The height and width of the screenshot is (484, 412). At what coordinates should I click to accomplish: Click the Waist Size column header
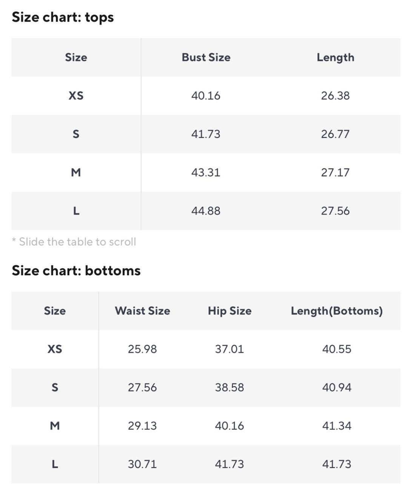click(142, 311)
